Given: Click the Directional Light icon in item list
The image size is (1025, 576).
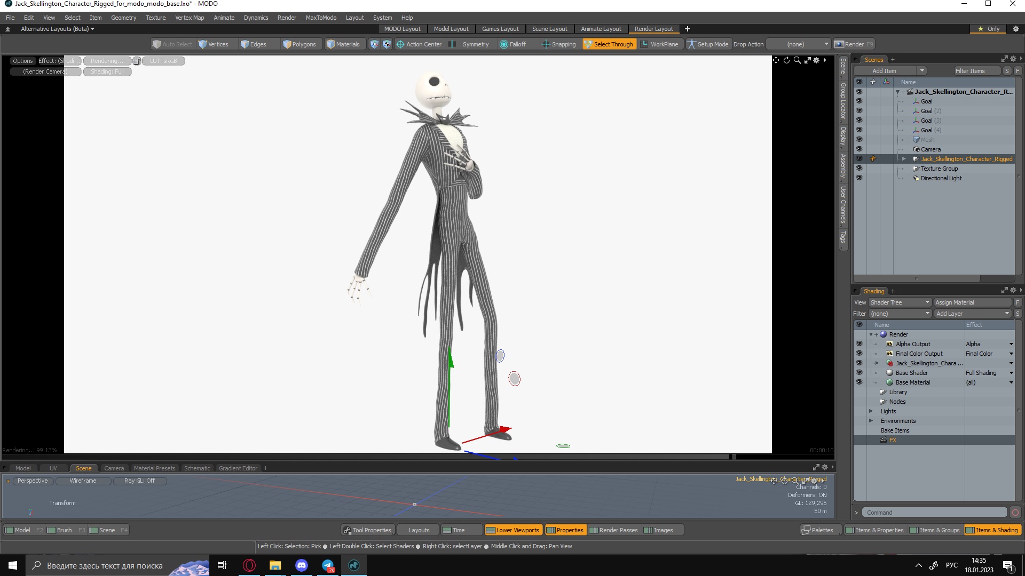Looking at the screenshot, I should (917, 178).
